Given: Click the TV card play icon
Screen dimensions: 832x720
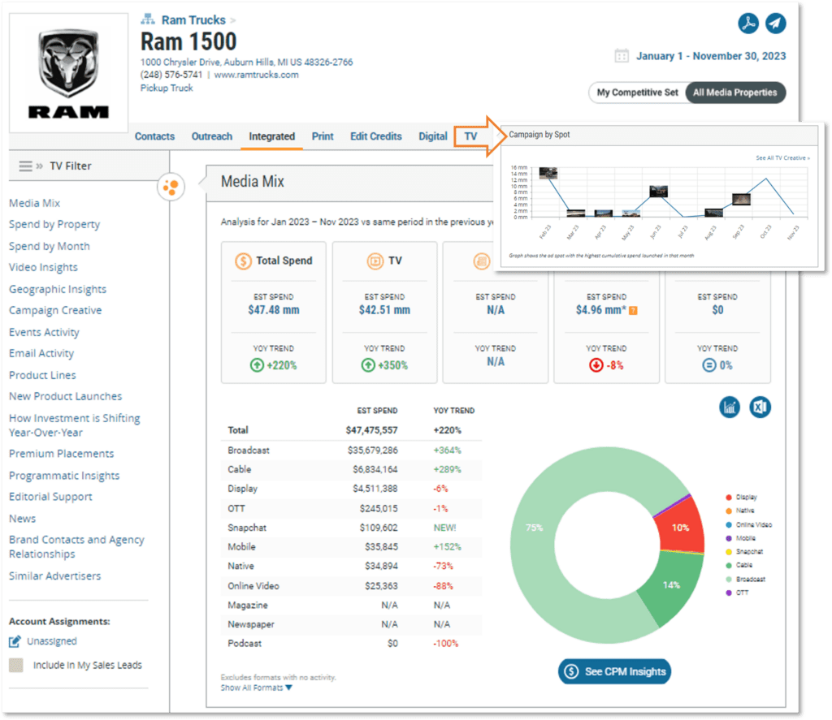Looking at the screenshot, I should point(375,261).
